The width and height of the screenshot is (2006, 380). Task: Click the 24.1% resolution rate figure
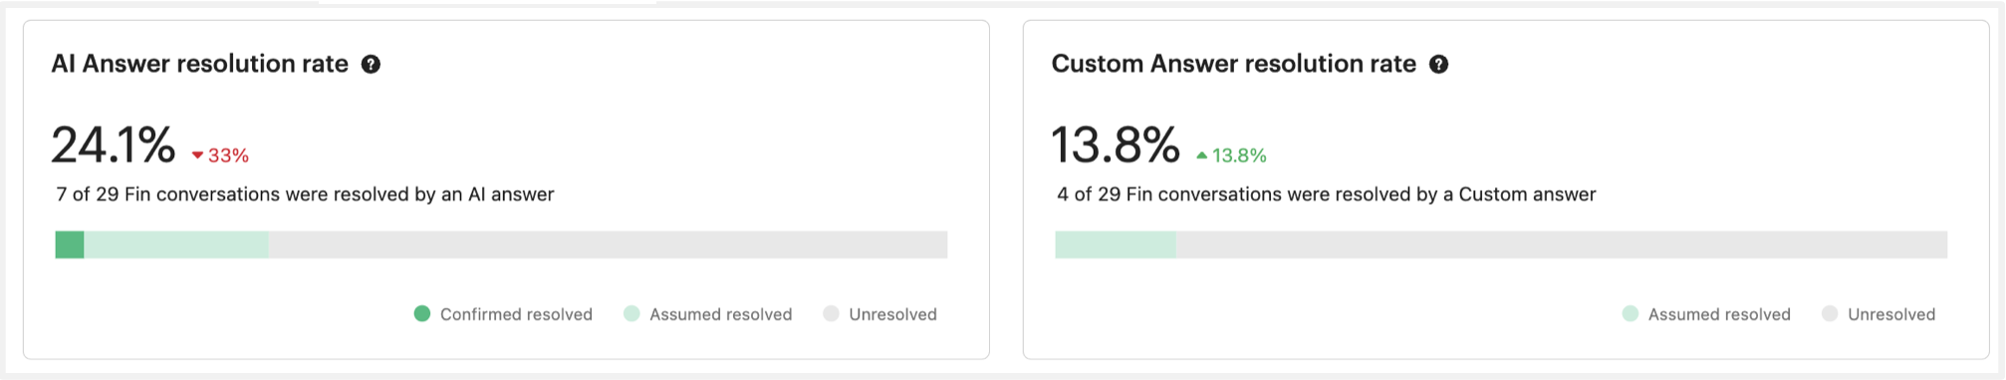(114, 145)
